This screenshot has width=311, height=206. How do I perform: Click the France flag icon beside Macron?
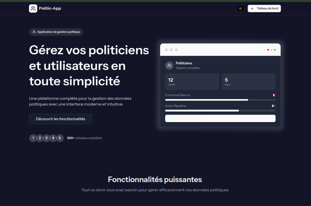click(273, 95)
